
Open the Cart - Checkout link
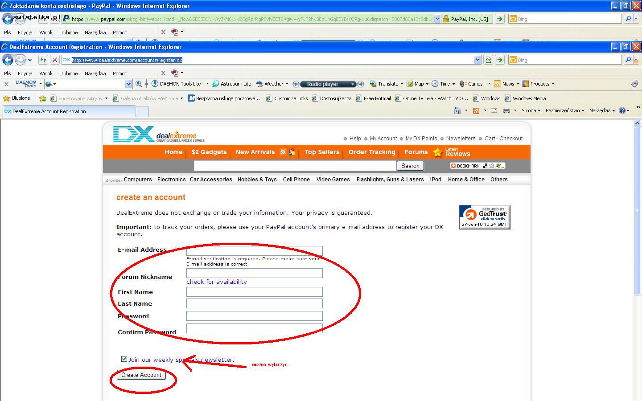coord(503,139)
